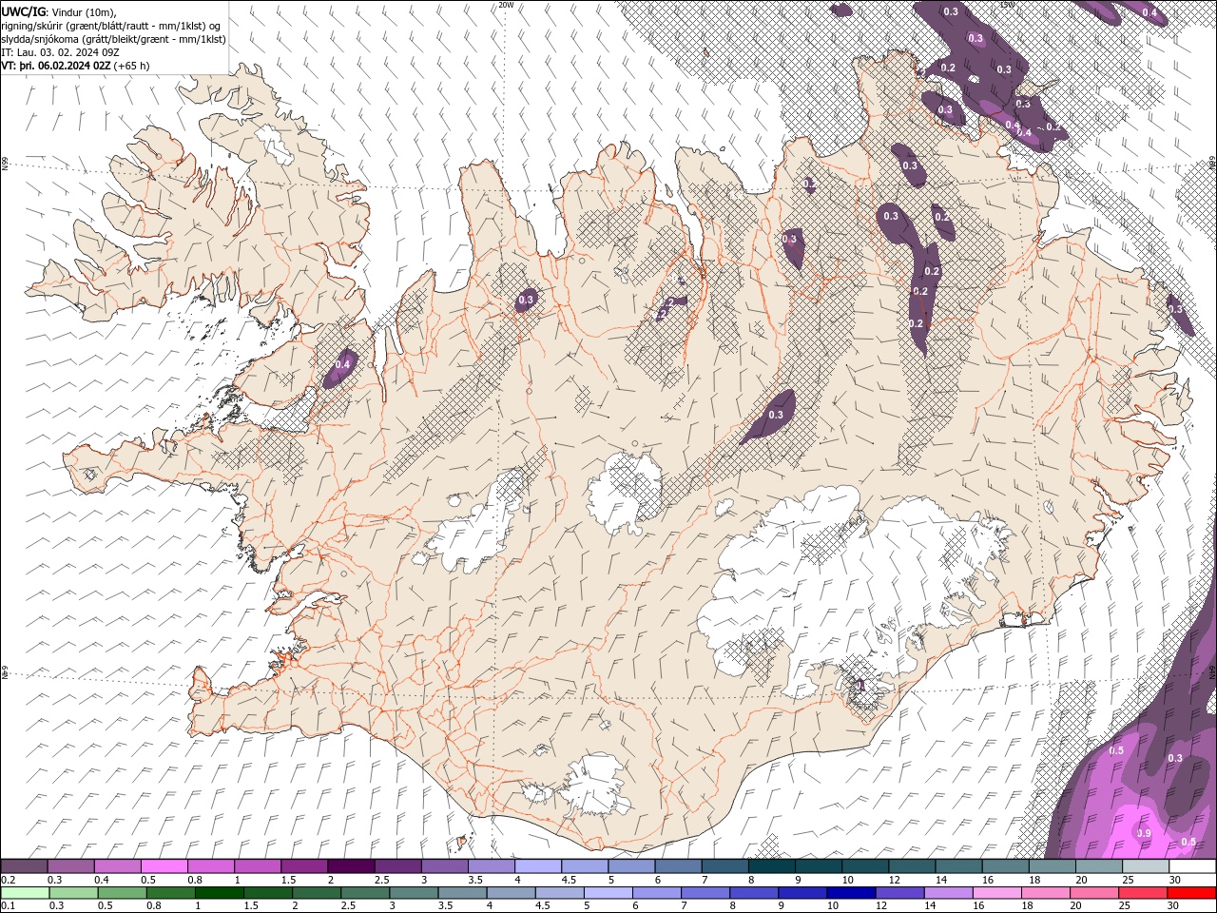Click the 20W longitude label
This screenshot has width=1217, height=913.
click(506, 5)
